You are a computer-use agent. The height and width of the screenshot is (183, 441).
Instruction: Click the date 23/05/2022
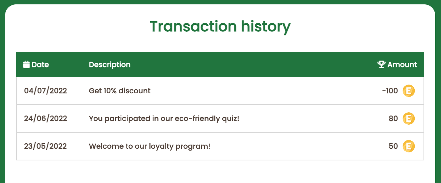(x=46, y=146)
